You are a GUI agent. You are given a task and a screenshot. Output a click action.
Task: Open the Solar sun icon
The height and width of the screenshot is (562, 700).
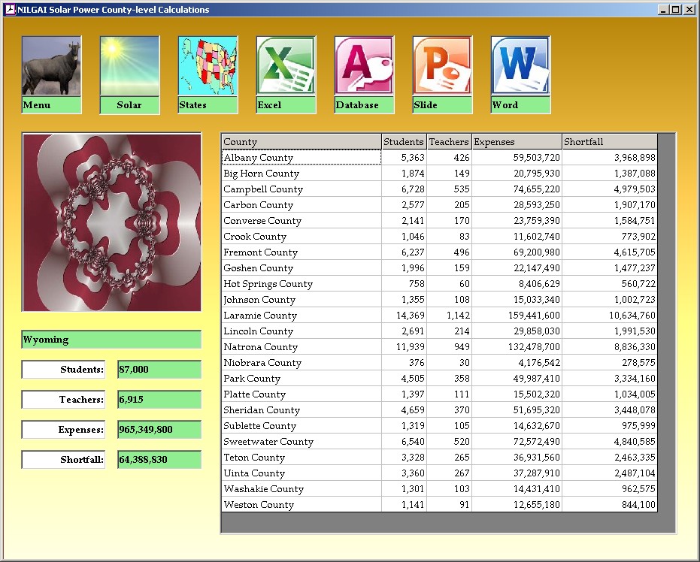pyautogui.click(x=129, y=66)
